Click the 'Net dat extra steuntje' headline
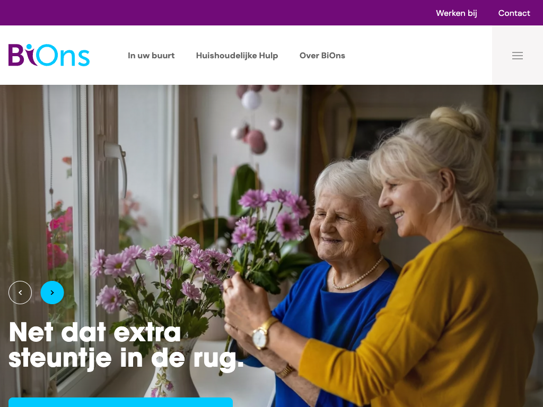Image resolution: width=543 pixels, height=407 pixels. point(126,346)
